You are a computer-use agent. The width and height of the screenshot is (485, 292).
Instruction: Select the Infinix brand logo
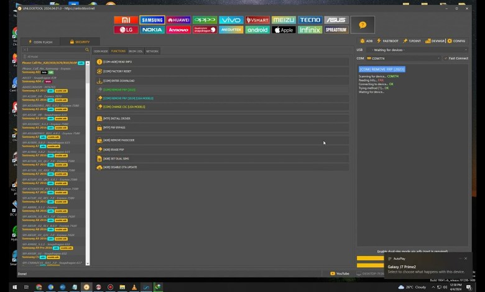(x=310, y=30)
